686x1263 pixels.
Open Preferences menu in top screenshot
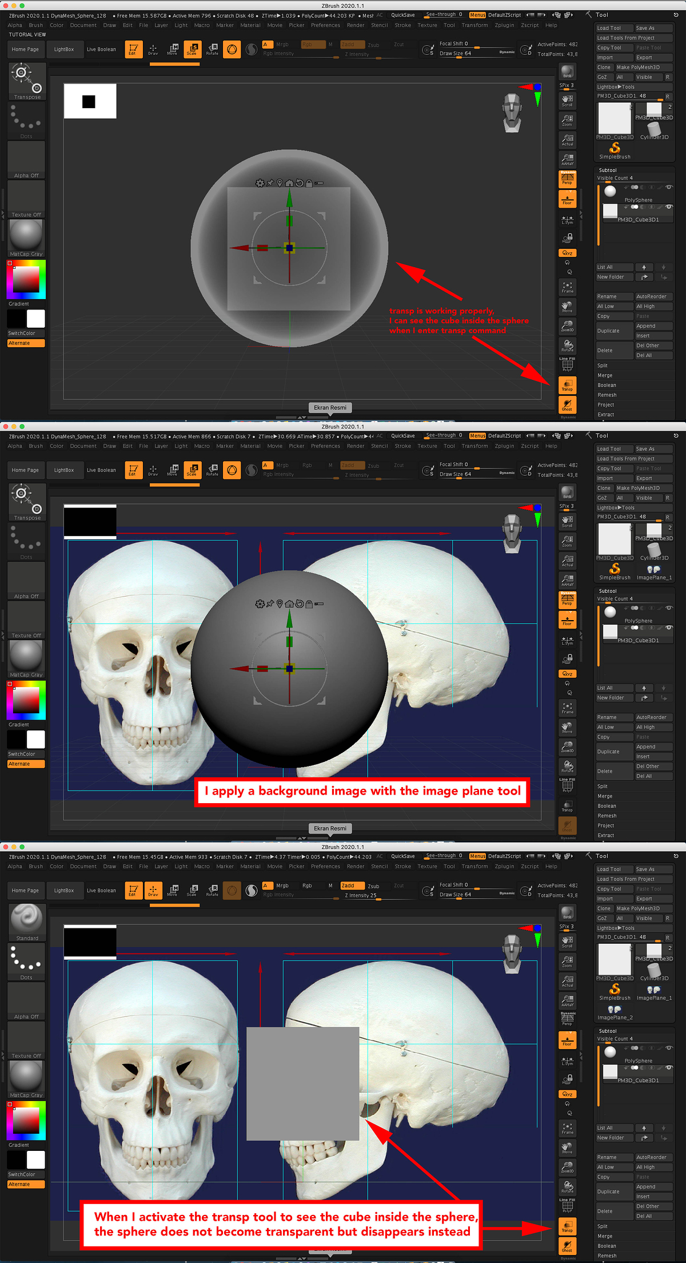[326, 25]
